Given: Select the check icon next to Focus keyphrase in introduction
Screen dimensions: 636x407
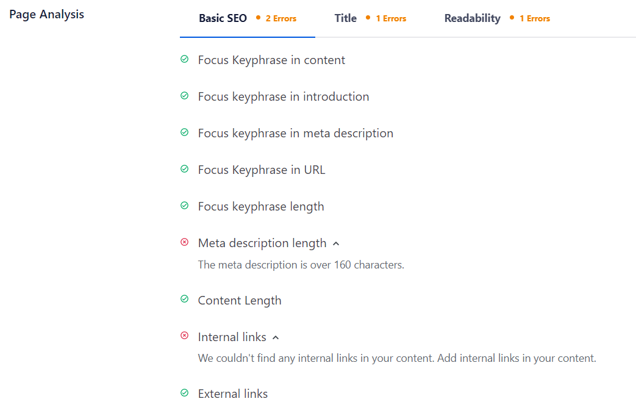Looking at the screenshot, I should click(x=185, y=96).
